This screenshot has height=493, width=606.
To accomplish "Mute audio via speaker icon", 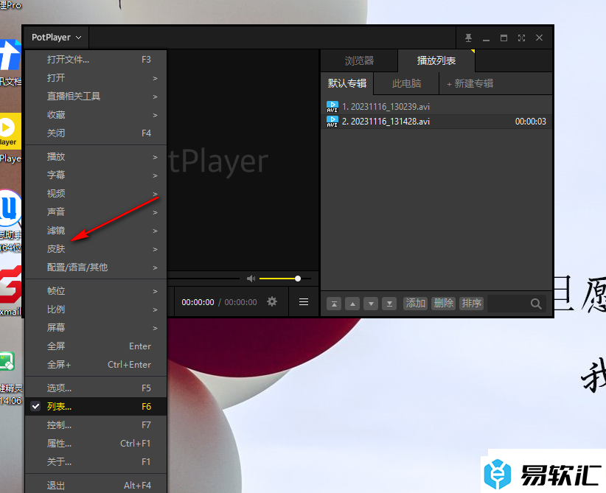I will click(x=251, y=279).
